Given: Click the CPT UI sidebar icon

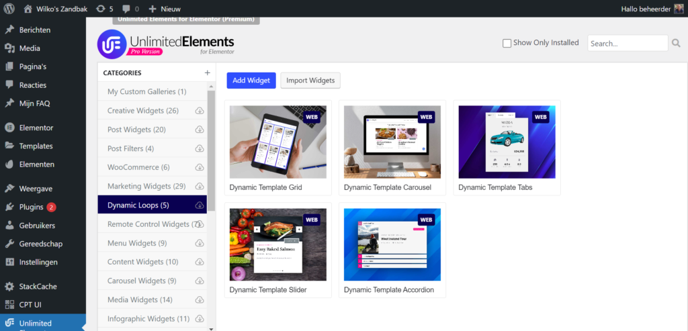Looking at the screenshot, I should point(9,304).
